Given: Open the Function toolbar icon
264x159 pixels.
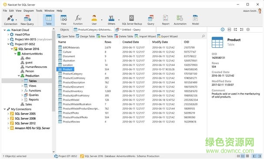Looking at the screenshot, I should point(78,20).
